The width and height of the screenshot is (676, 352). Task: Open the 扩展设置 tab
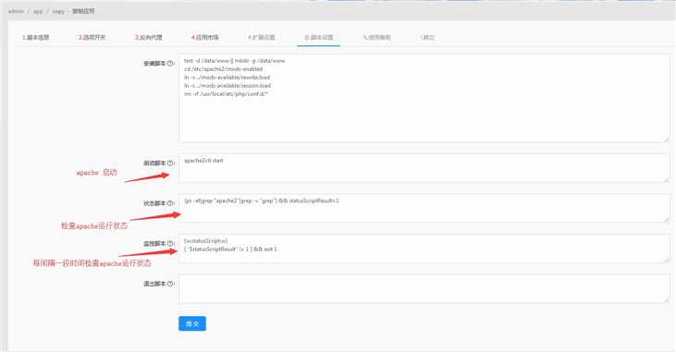point(262,38)
